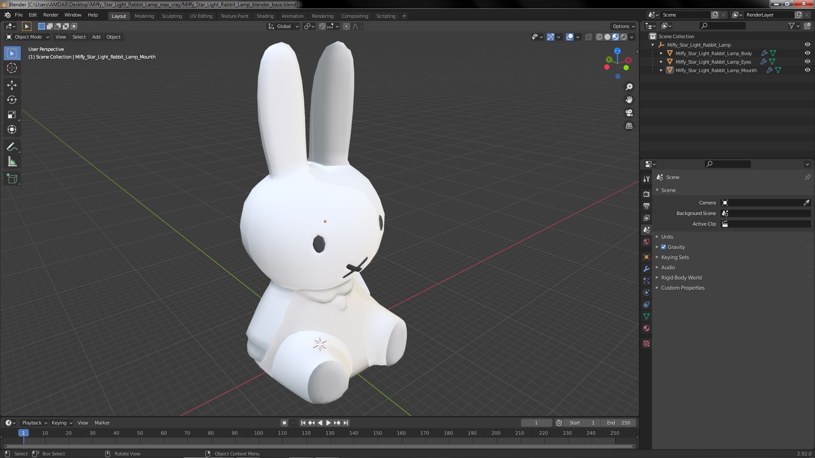Disable the Gravity checkbox
The height and width of the screenshot is (458, 815).
pos(663,247)
